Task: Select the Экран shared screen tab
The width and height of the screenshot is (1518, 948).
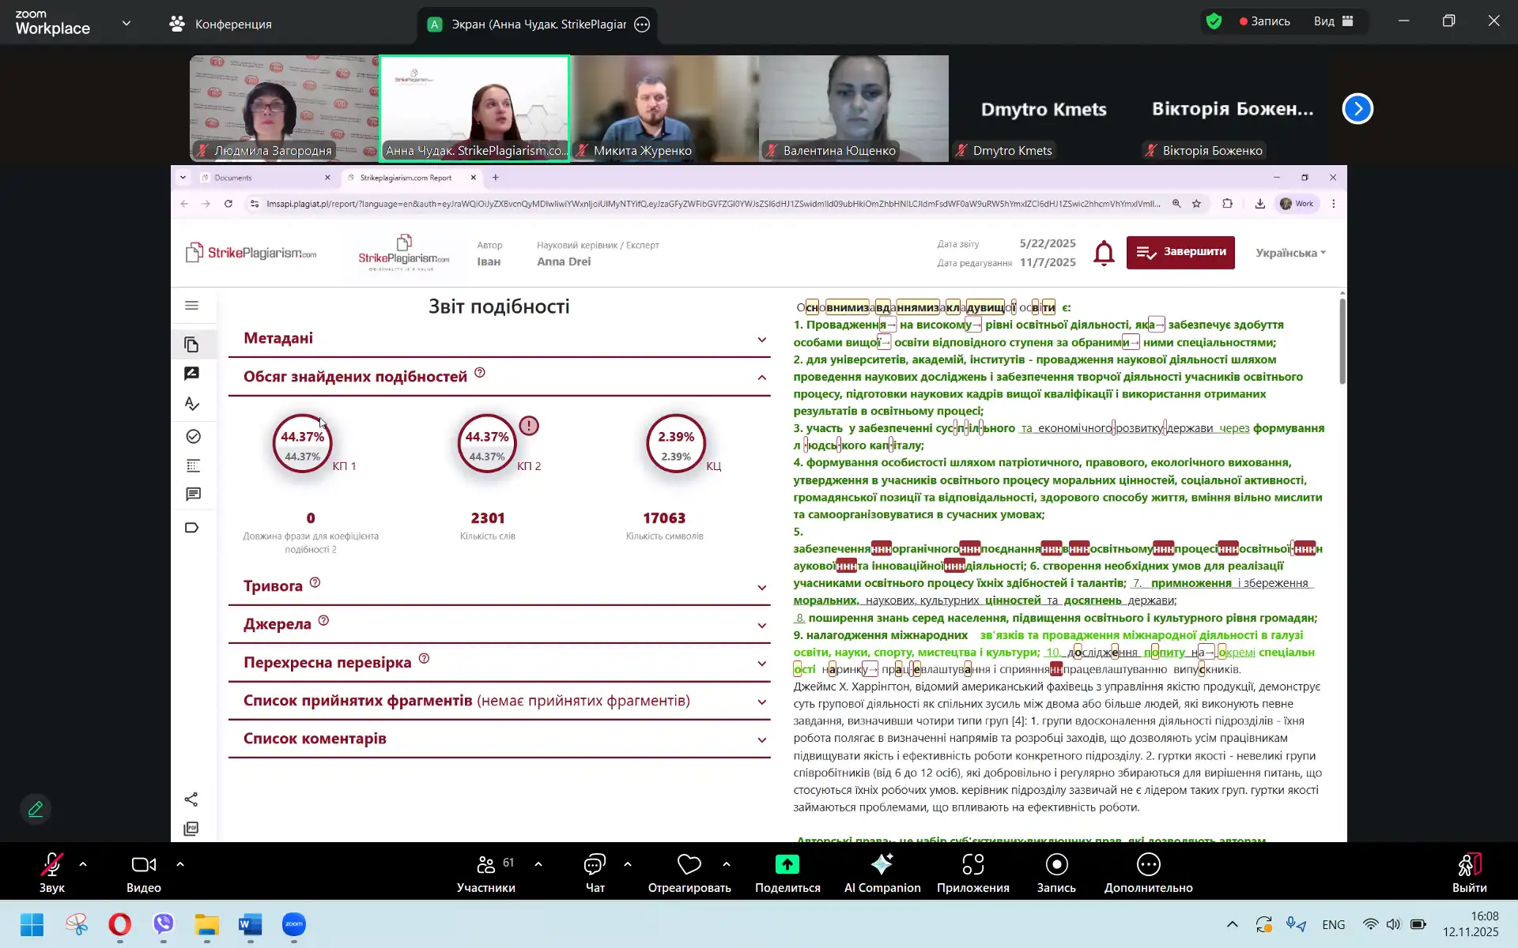Action: tap(538, 24)
